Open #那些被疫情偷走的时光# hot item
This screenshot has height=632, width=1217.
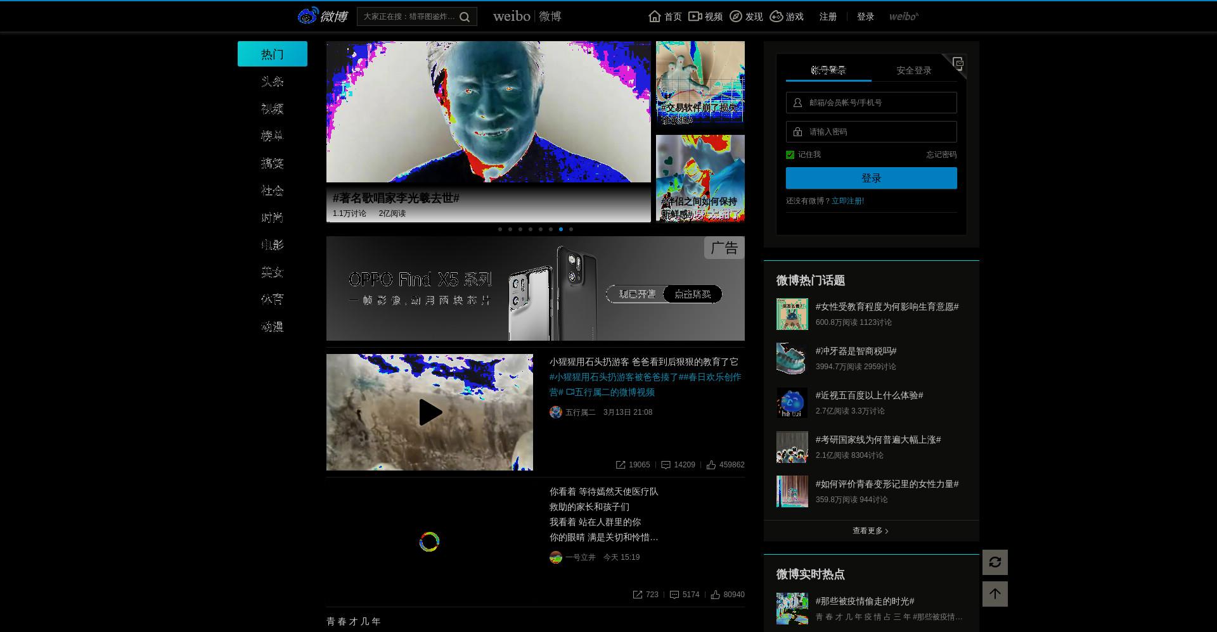(865, 601)
